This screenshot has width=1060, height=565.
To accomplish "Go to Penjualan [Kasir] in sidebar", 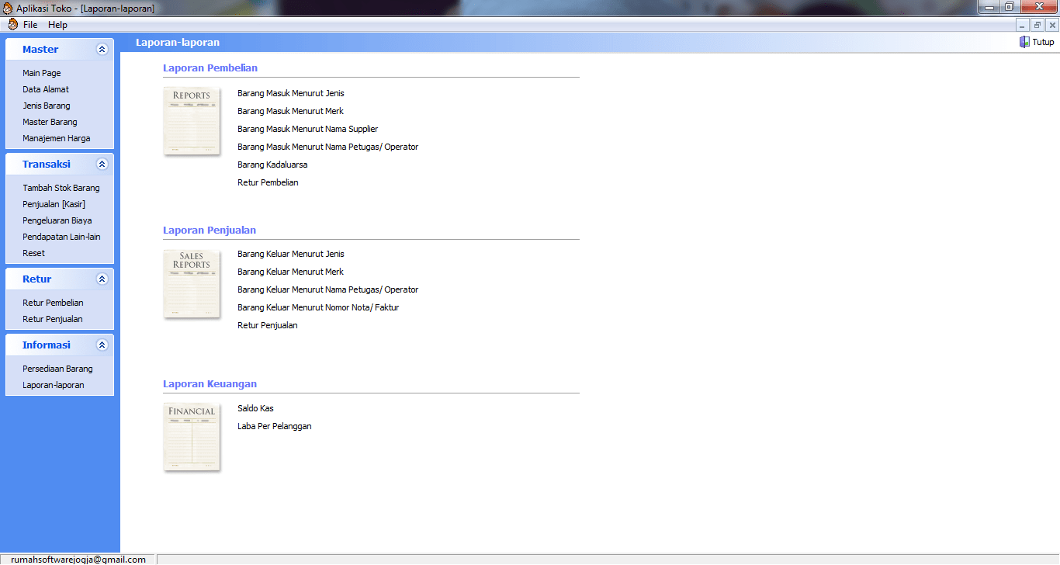I will point(54,205).
